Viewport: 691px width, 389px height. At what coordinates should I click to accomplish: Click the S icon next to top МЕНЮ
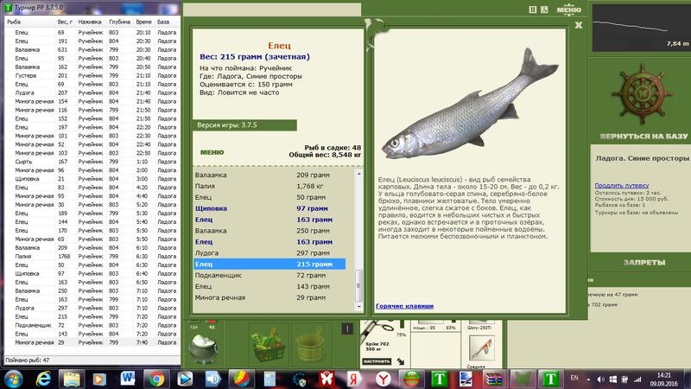click(544, 10)
